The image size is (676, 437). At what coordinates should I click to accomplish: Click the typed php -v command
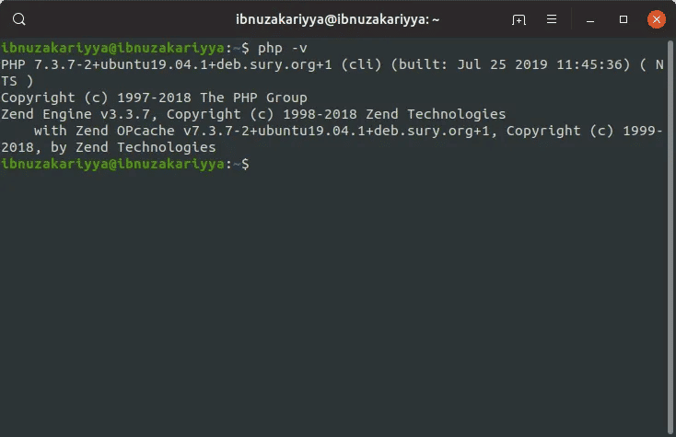point(283,48)
